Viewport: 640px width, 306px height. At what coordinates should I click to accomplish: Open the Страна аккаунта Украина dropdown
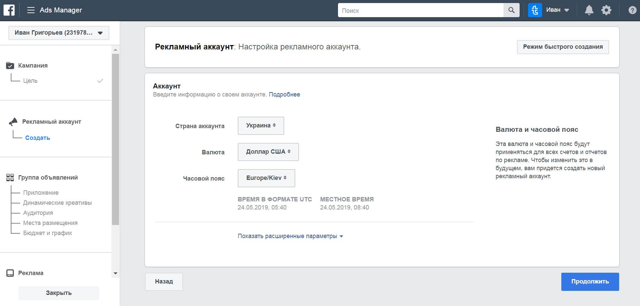pos(261,126)
